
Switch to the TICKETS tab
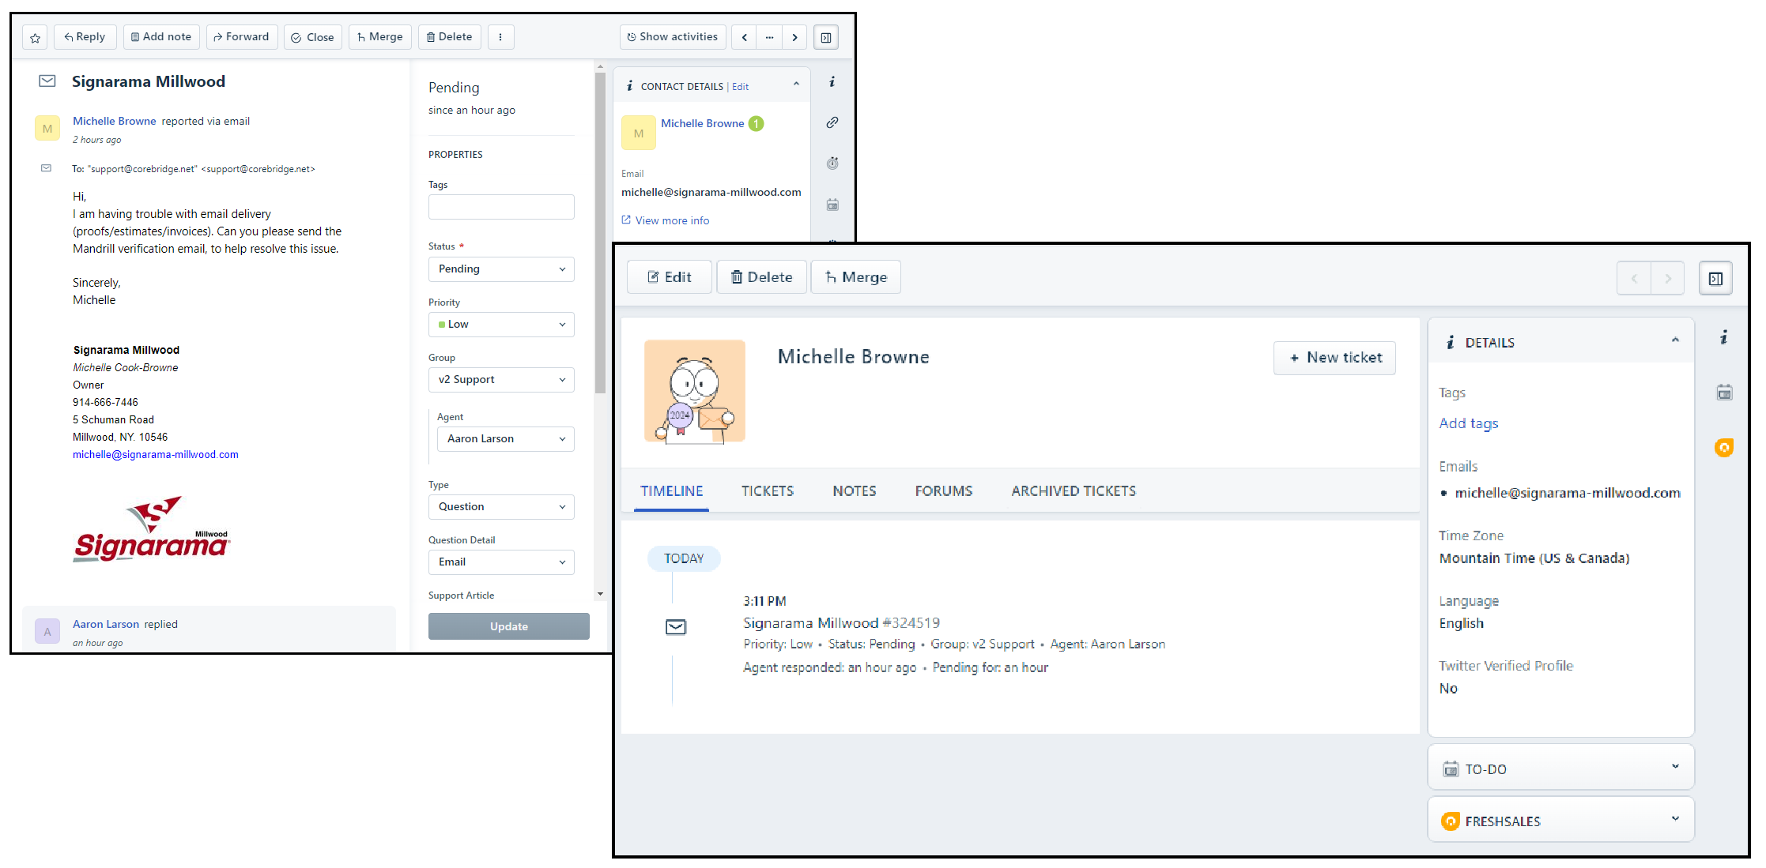[x=767, y=491]
